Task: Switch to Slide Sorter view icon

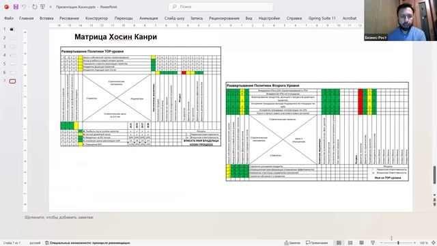Action: pos(350,243)
